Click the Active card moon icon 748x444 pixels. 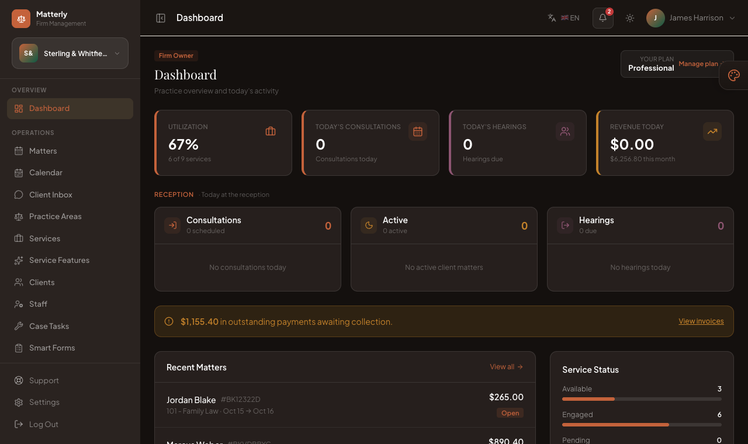click(x=369, y=226)
